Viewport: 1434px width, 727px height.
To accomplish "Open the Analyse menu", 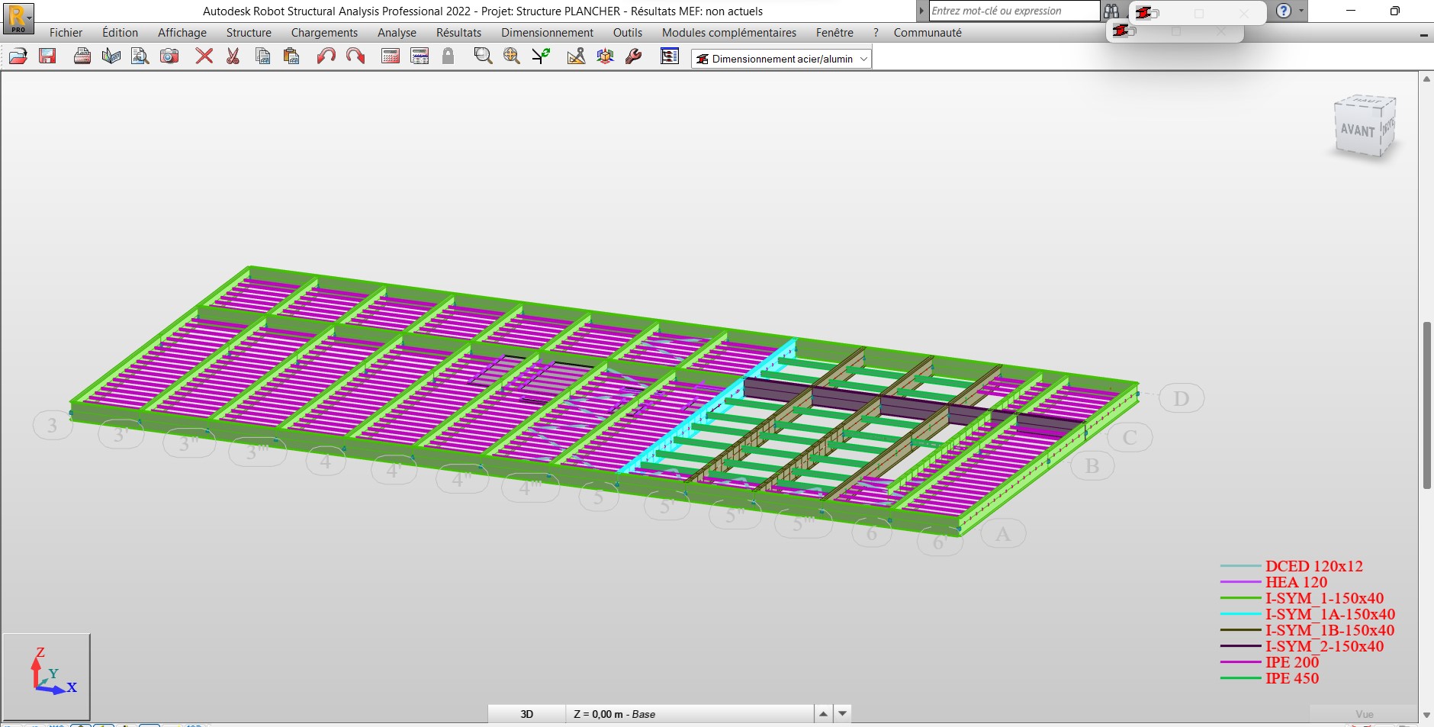I will coord(397,33).
